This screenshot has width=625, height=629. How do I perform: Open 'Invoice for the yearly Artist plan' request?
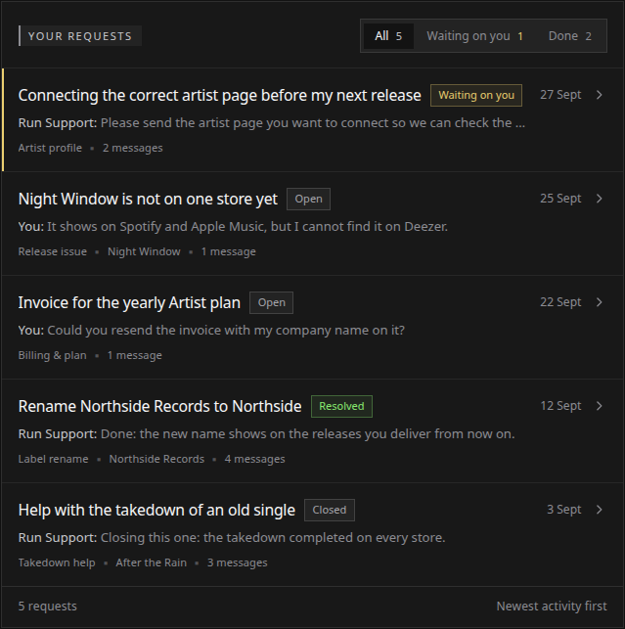[129, 303]
